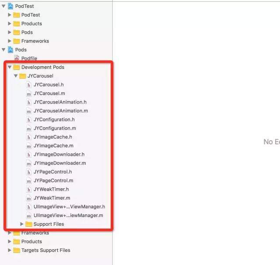The width and height of the screenshot is (280, 265).
Task: Click the header icon beside JYImageCache.h
Action: tap(29, 137)
